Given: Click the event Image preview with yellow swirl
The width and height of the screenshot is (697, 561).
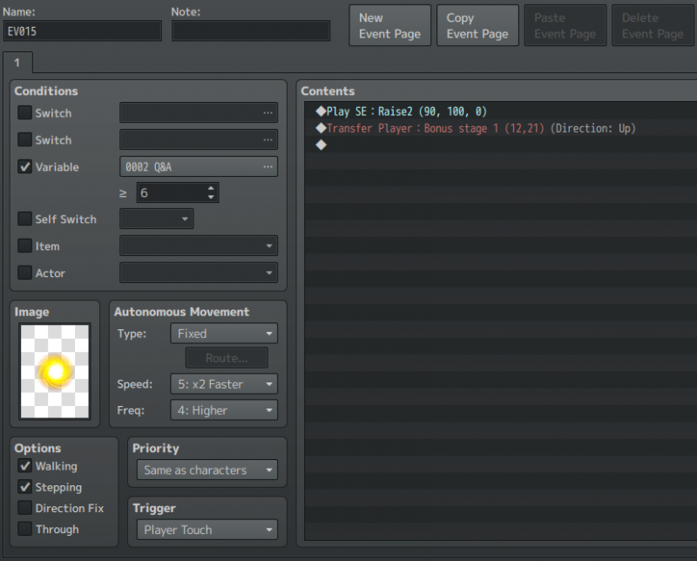Looking at the screenshot, I should click(x=55, y=372).
